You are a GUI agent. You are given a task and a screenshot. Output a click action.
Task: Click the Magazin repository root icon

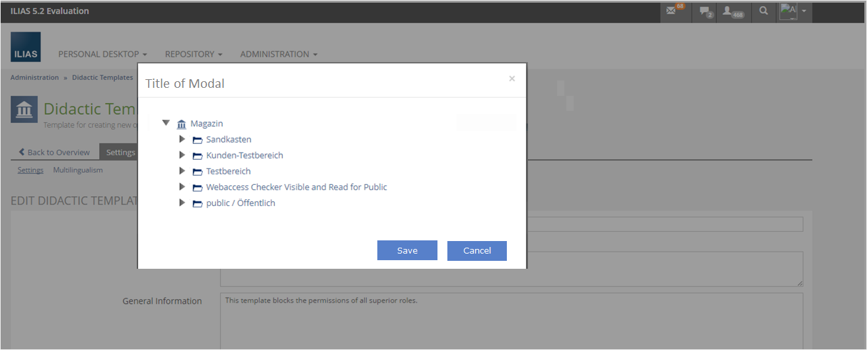coord(182,124)
